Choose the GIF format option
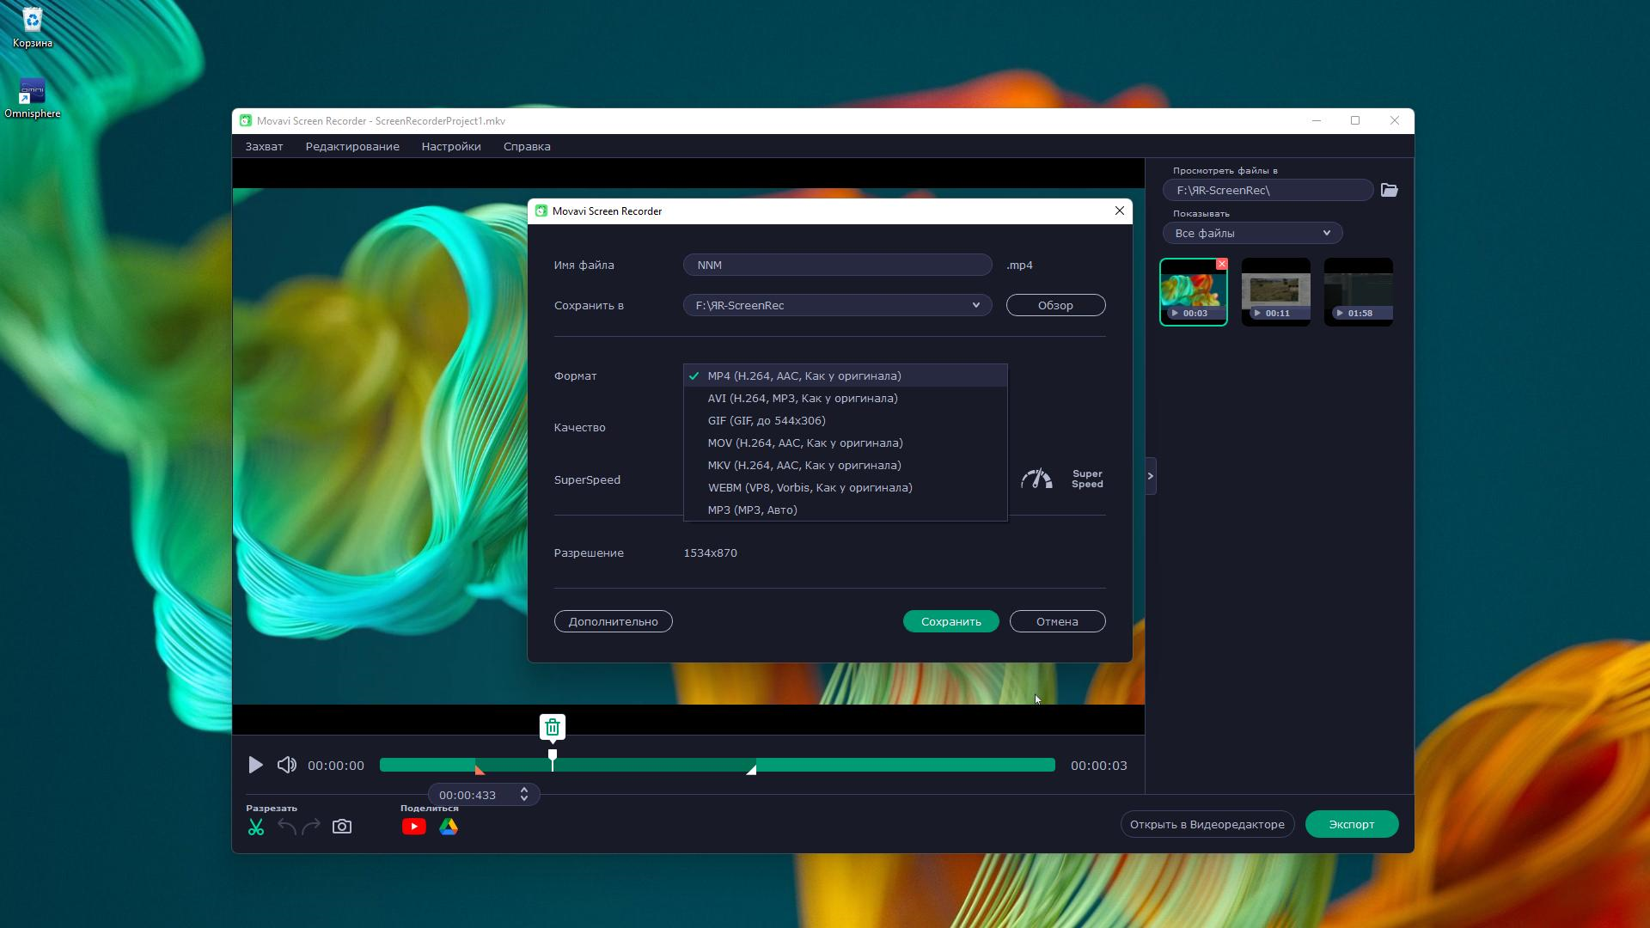Image resolution: width=1650 pixels, height=928 pixels. tap(766, 420)
